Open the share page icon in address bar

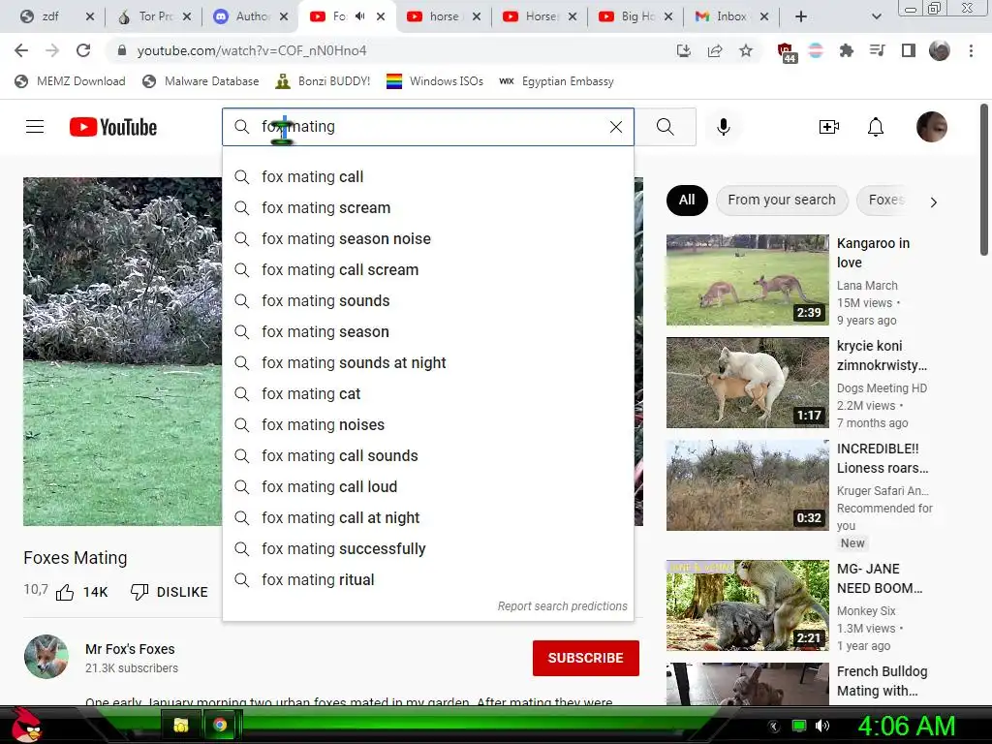715,50
